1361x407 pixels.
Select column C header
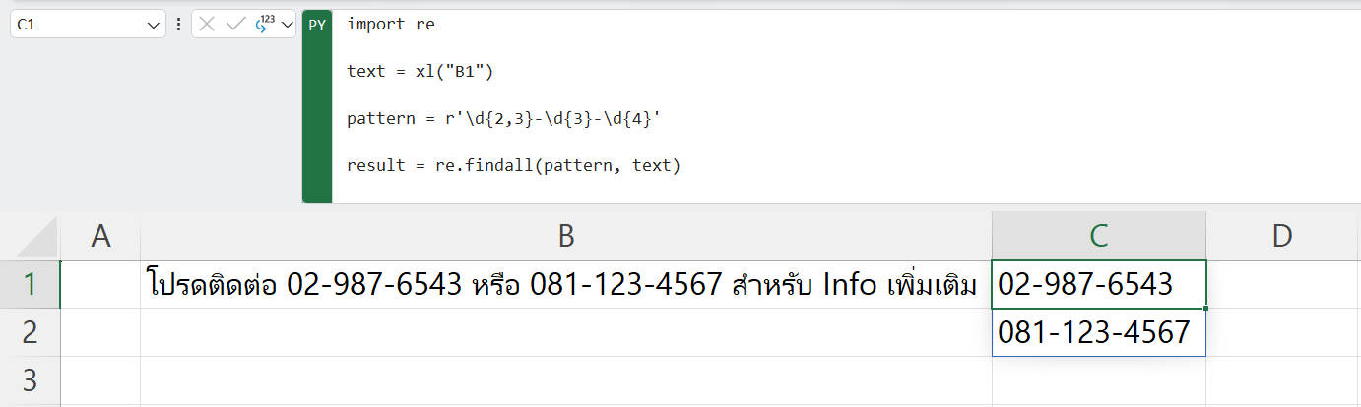1099,235
